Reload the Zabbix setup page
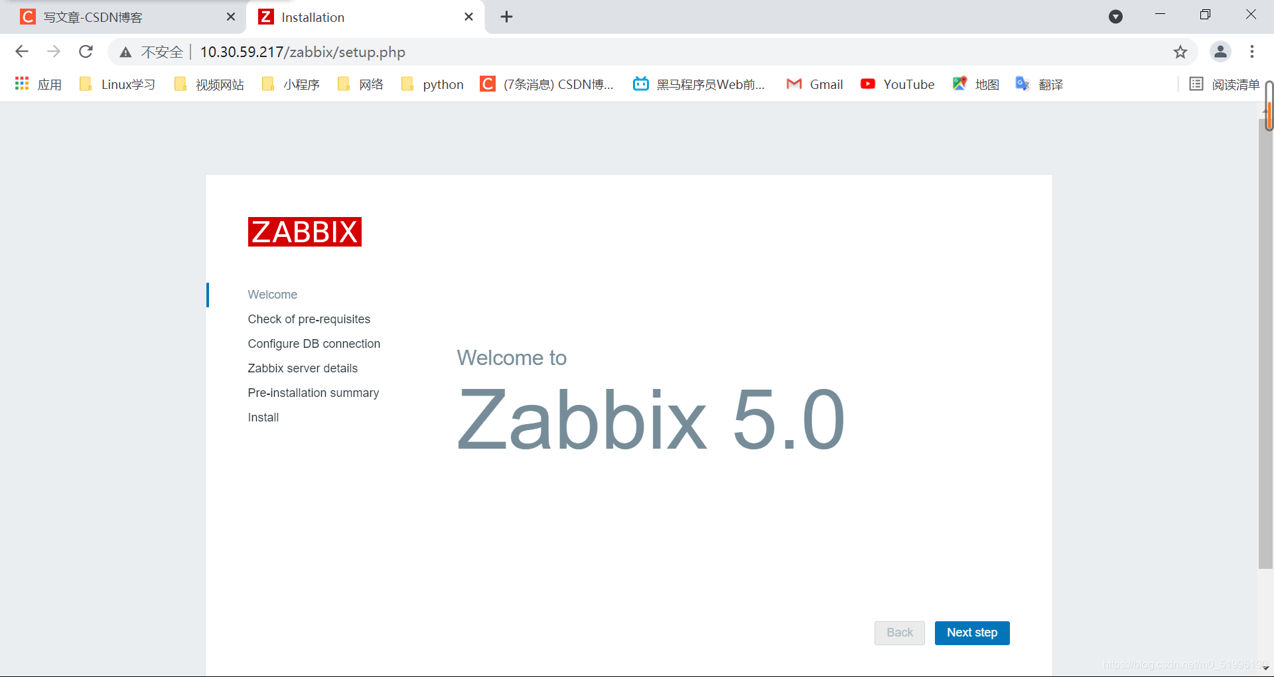 [x=86, y=52]
